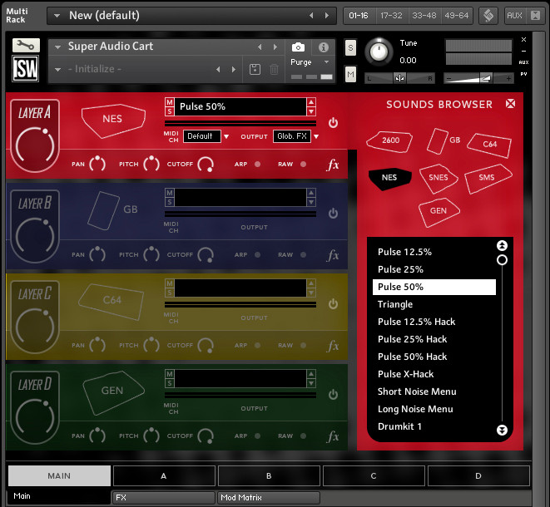Save the current snapshot
The height and width of the screenshot is (507, 550).
[255, 69]
